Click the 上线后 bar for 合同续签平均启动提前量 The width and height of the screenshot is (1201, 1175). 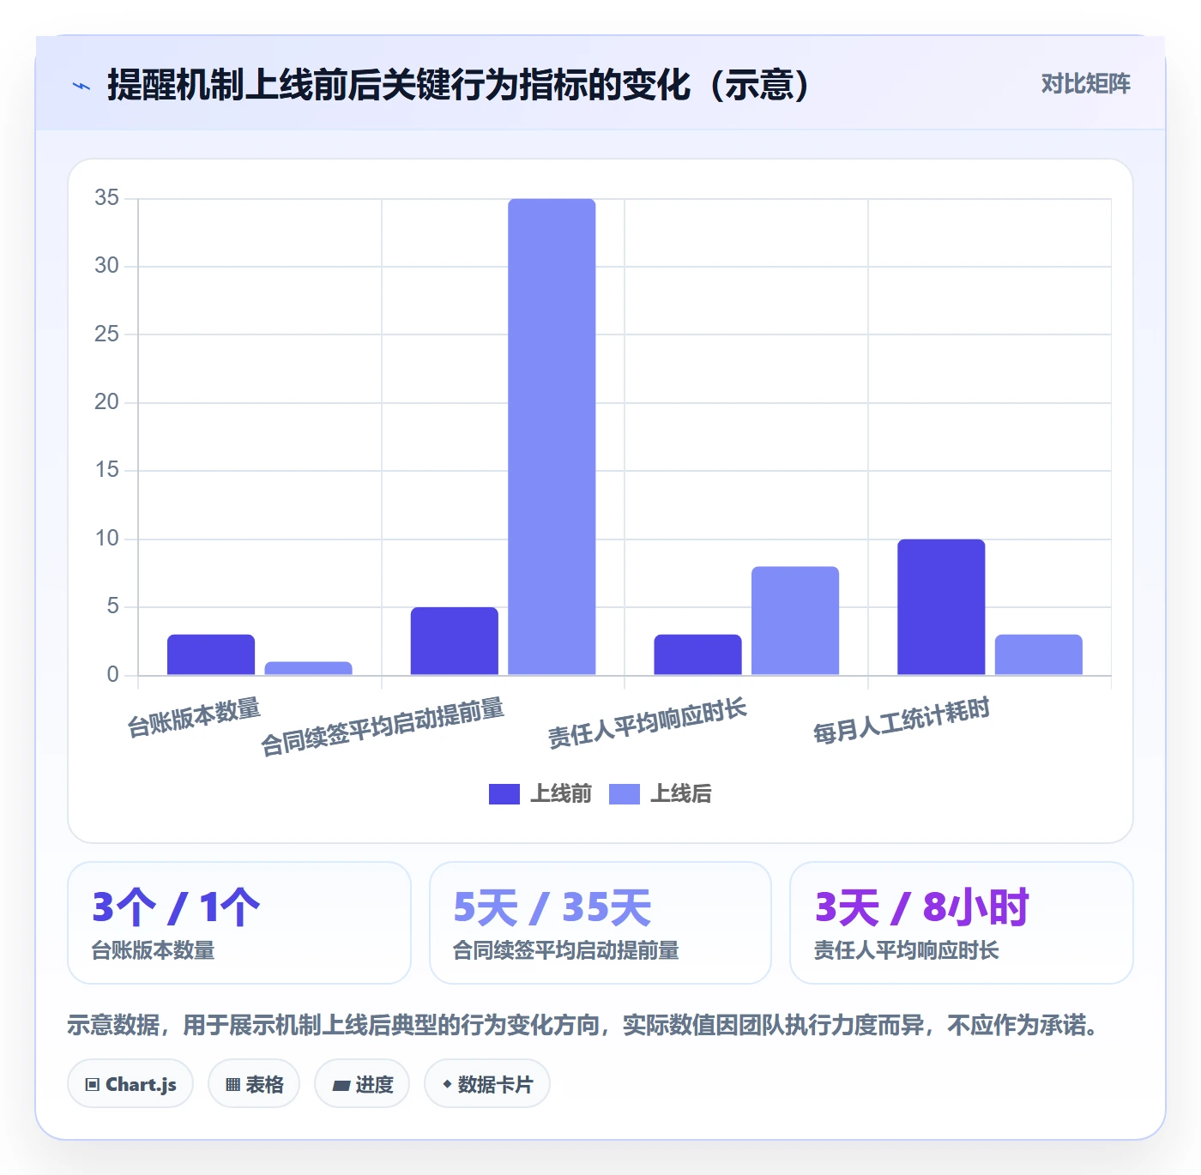pyautogui.click(x=552, y=437)
